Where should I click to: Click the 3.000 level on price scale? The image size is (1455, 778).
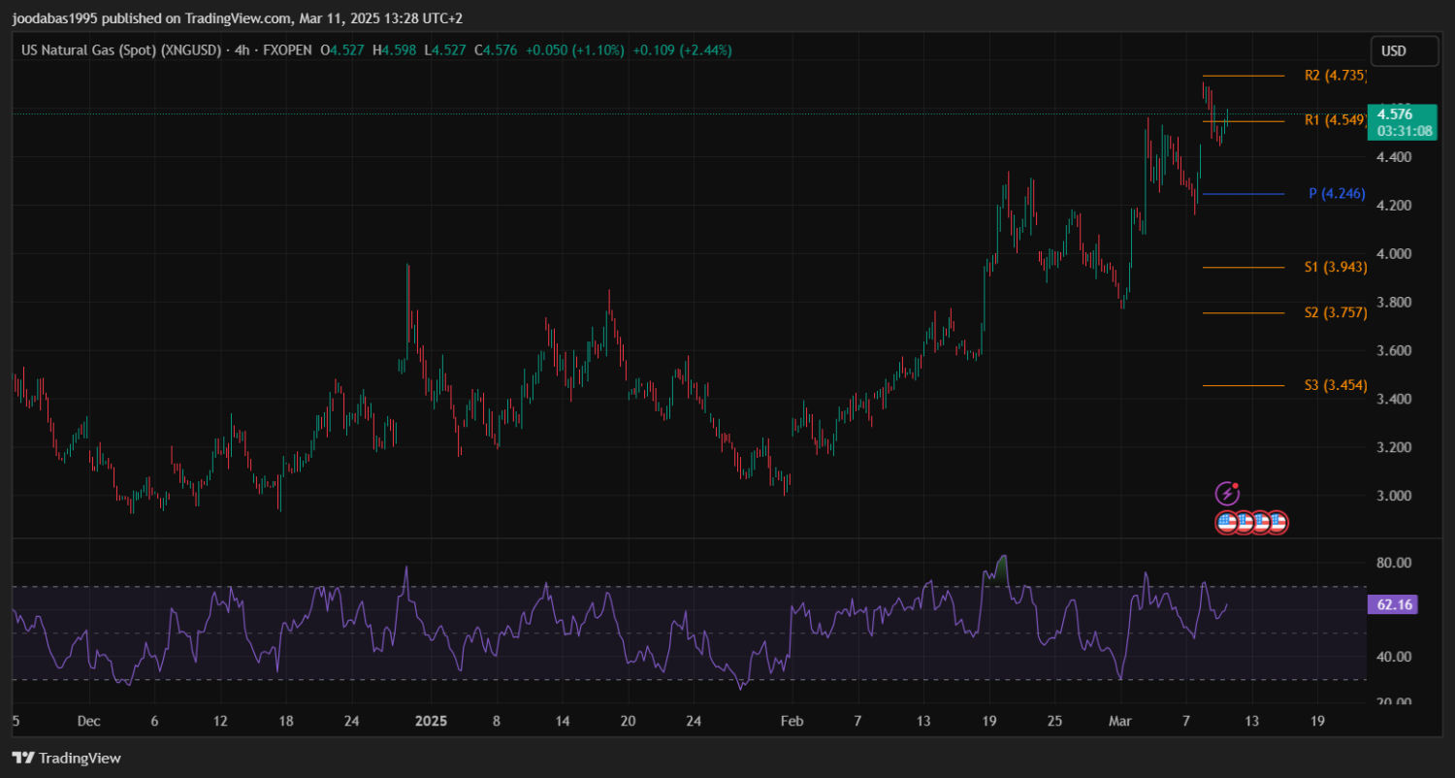click(1396, 497)
